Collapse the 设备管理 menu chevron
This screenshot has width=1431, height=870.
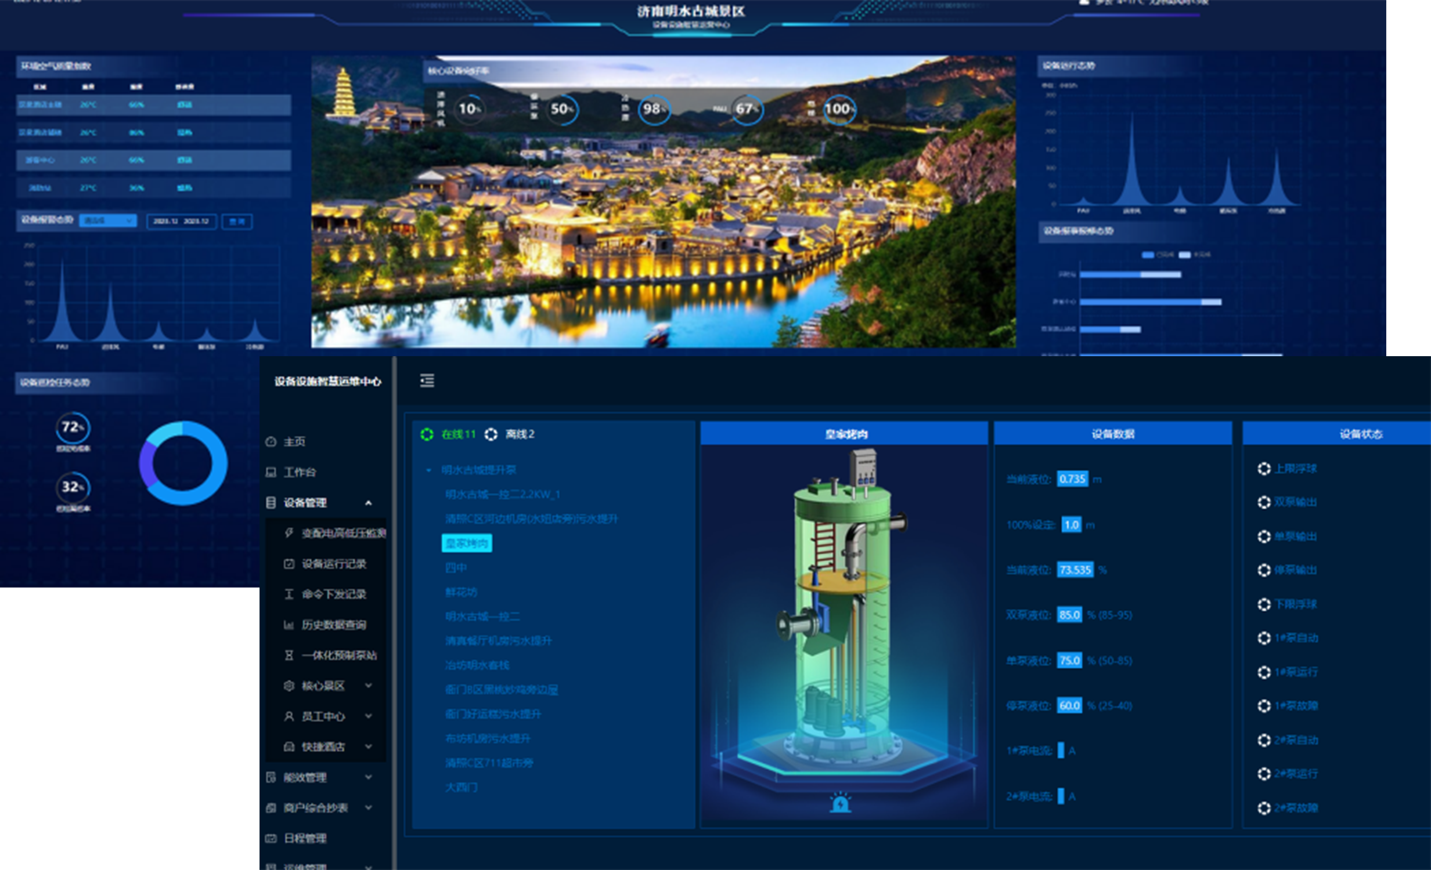coord(368,503)
